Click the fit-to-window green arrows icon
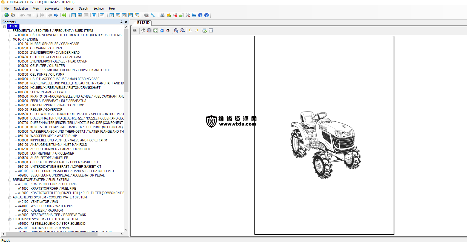The height and width of the screenshot is (242, 467). (156, 30)
